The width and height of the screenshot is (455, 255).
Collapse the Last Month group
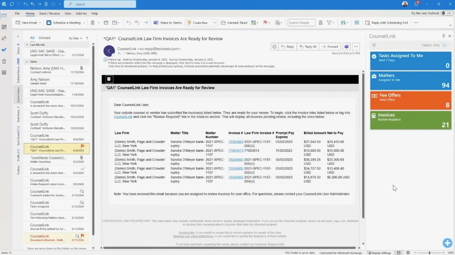[x=27, y=45]
